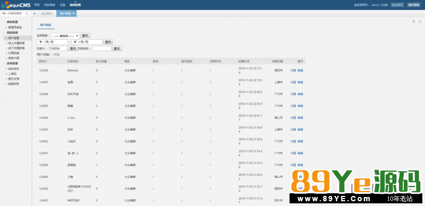425x206 pixels.
Task: Toggle fullscreen with the expand icon
Action: 420,21
